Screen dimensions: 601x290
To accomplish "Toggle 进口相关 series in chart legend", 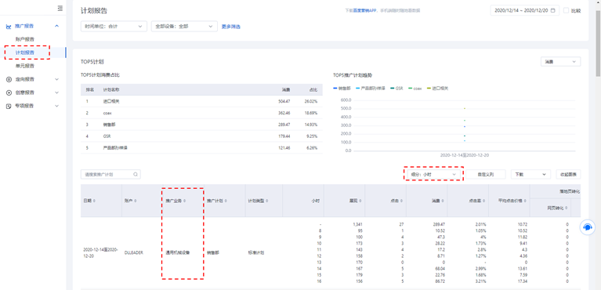I will pos(437,89).
